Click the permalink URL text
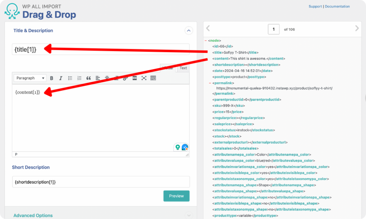This screenshot has height=219, width=366. (x=274, y=88)
